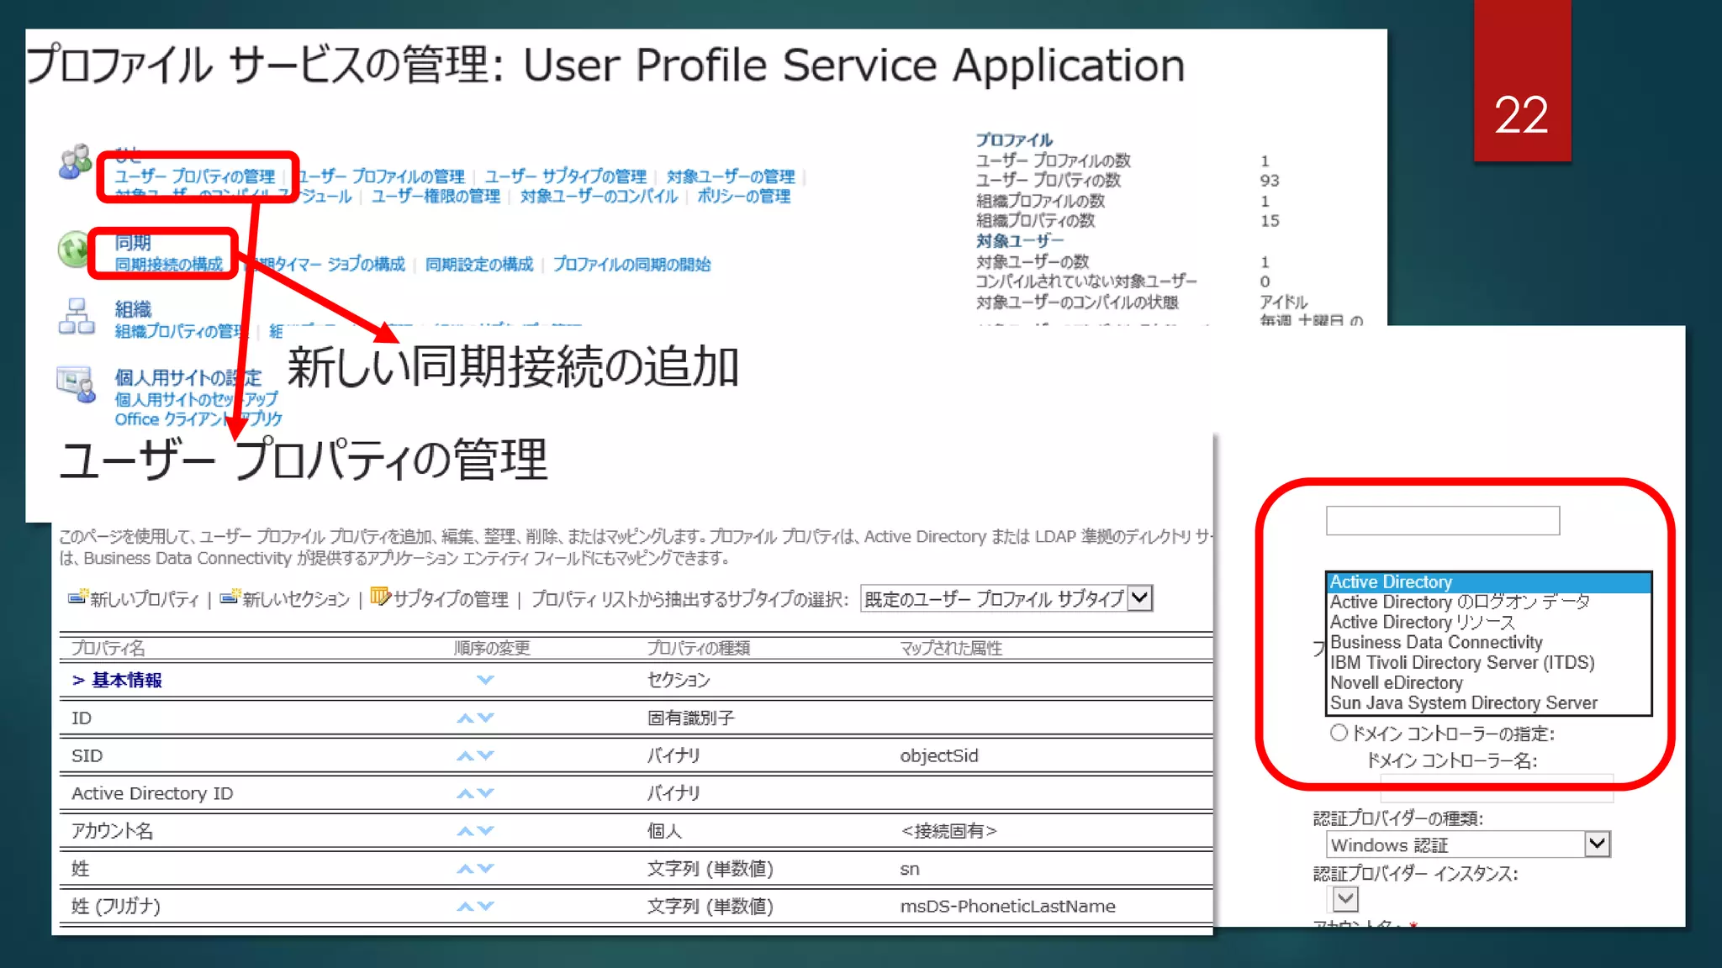Open 同期接続の構成 link
Viewport: 1722px width, 968px height.
(168, 265)
